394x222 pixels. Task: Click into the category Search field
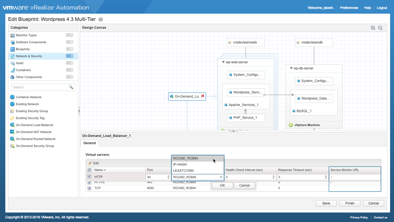pyautogui.click(x=40, y=87)
